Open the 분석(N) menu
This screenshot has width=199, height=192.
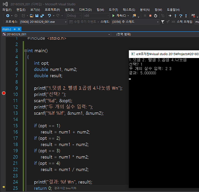145,10
